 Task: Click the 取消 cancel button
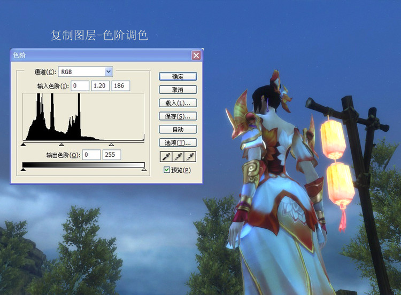178,90
